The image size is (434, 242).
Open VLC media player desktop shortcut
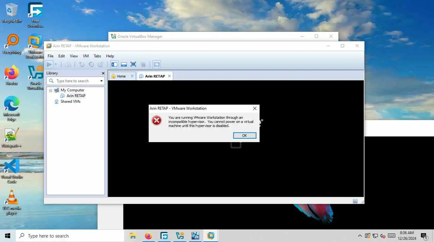point(12,202)
